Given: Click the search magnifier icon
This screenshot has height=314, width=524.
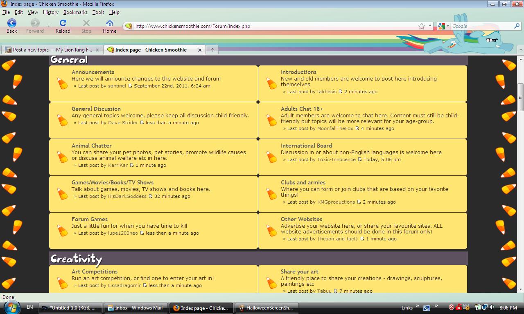Looking at the screenshot, I should tap(517, 26).
